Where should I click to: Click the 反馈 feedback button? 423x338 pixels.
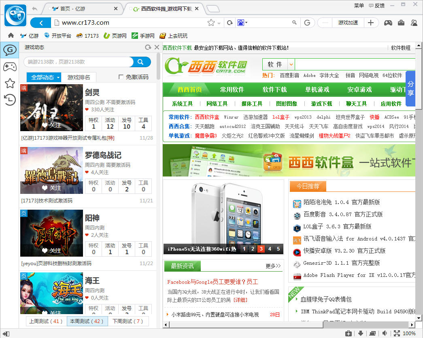[x=376, y=5]
